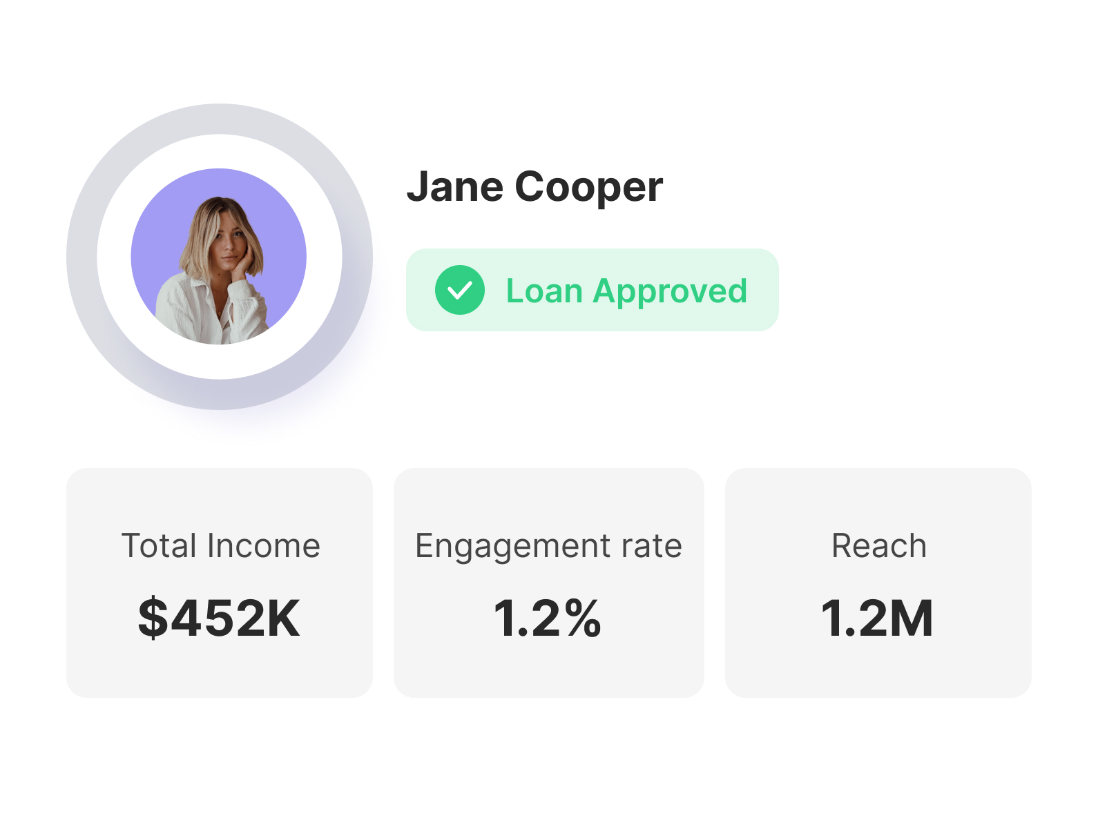Click the green checkmark icon
The height and width of the screenshot is (818, 1098).
(x=460, y=290)
